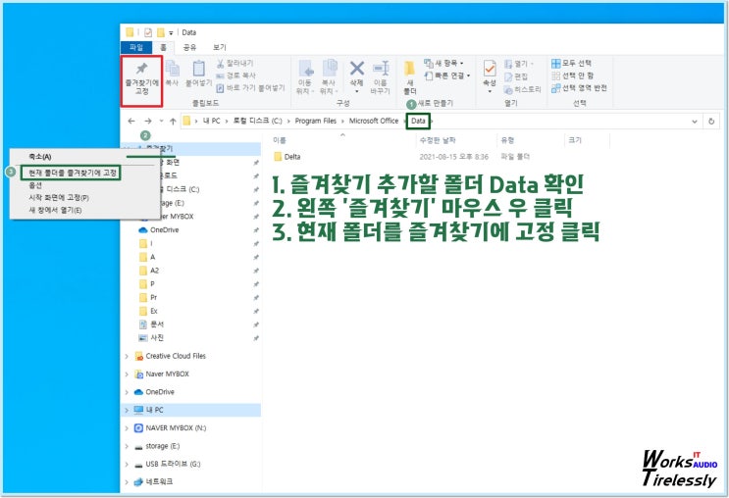Go back with the left arrow button
729x498 pixels.
(x=131, y=121)
